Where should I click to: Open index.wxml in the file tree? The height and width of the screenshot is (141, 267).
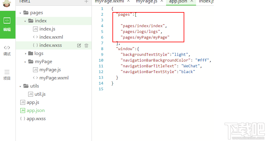[x=54, y=37]
